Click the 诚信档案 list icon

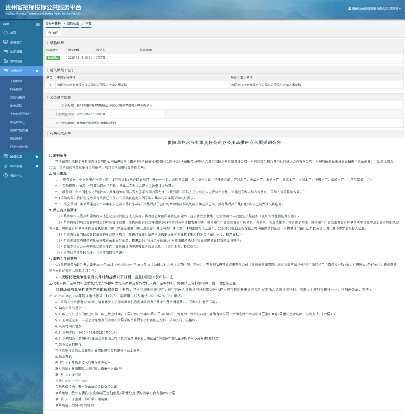click(5, 156)
